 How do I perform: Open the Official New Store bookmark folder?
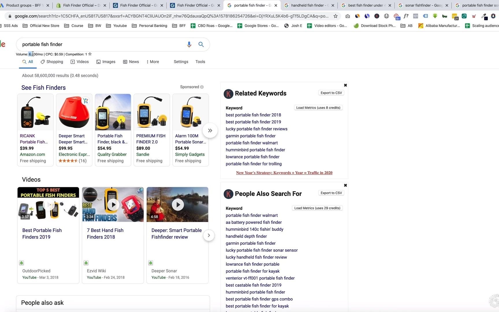pos(41,26)
